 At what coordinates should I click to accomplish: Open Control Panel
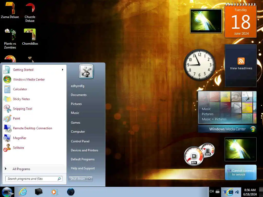coord(80,141)
